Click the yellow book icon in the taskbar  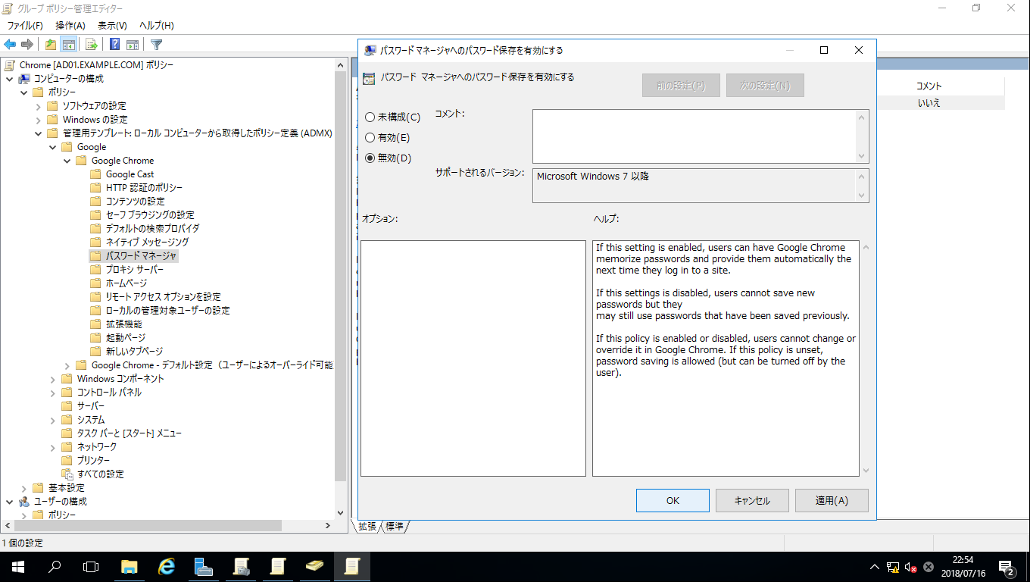[315, 567]
